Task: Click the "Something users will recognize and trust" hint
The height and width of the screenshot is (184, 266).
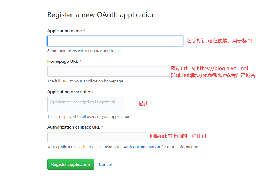Action: coord(83,51)
